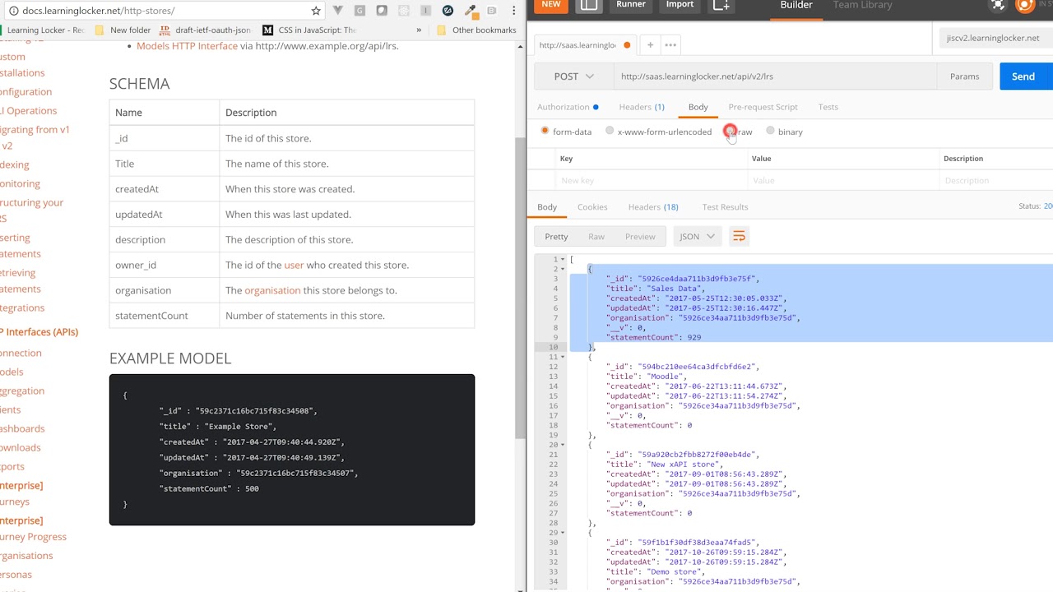1053x592 pixels.
Task: Toggle the Postman sidebar panel icon
Action: [x=589, y=5]
